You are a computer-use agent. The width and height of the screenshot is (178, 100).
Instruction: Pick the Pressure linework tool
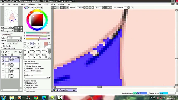click(33, 56)
